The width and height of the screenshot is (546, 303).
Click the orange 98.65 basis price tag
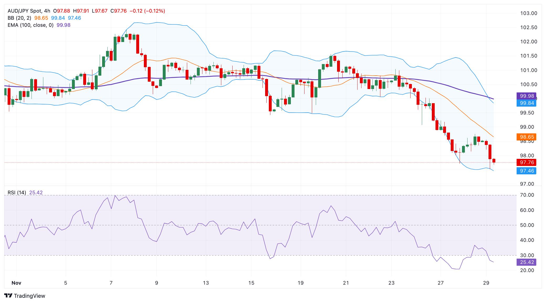click(527, 137)
